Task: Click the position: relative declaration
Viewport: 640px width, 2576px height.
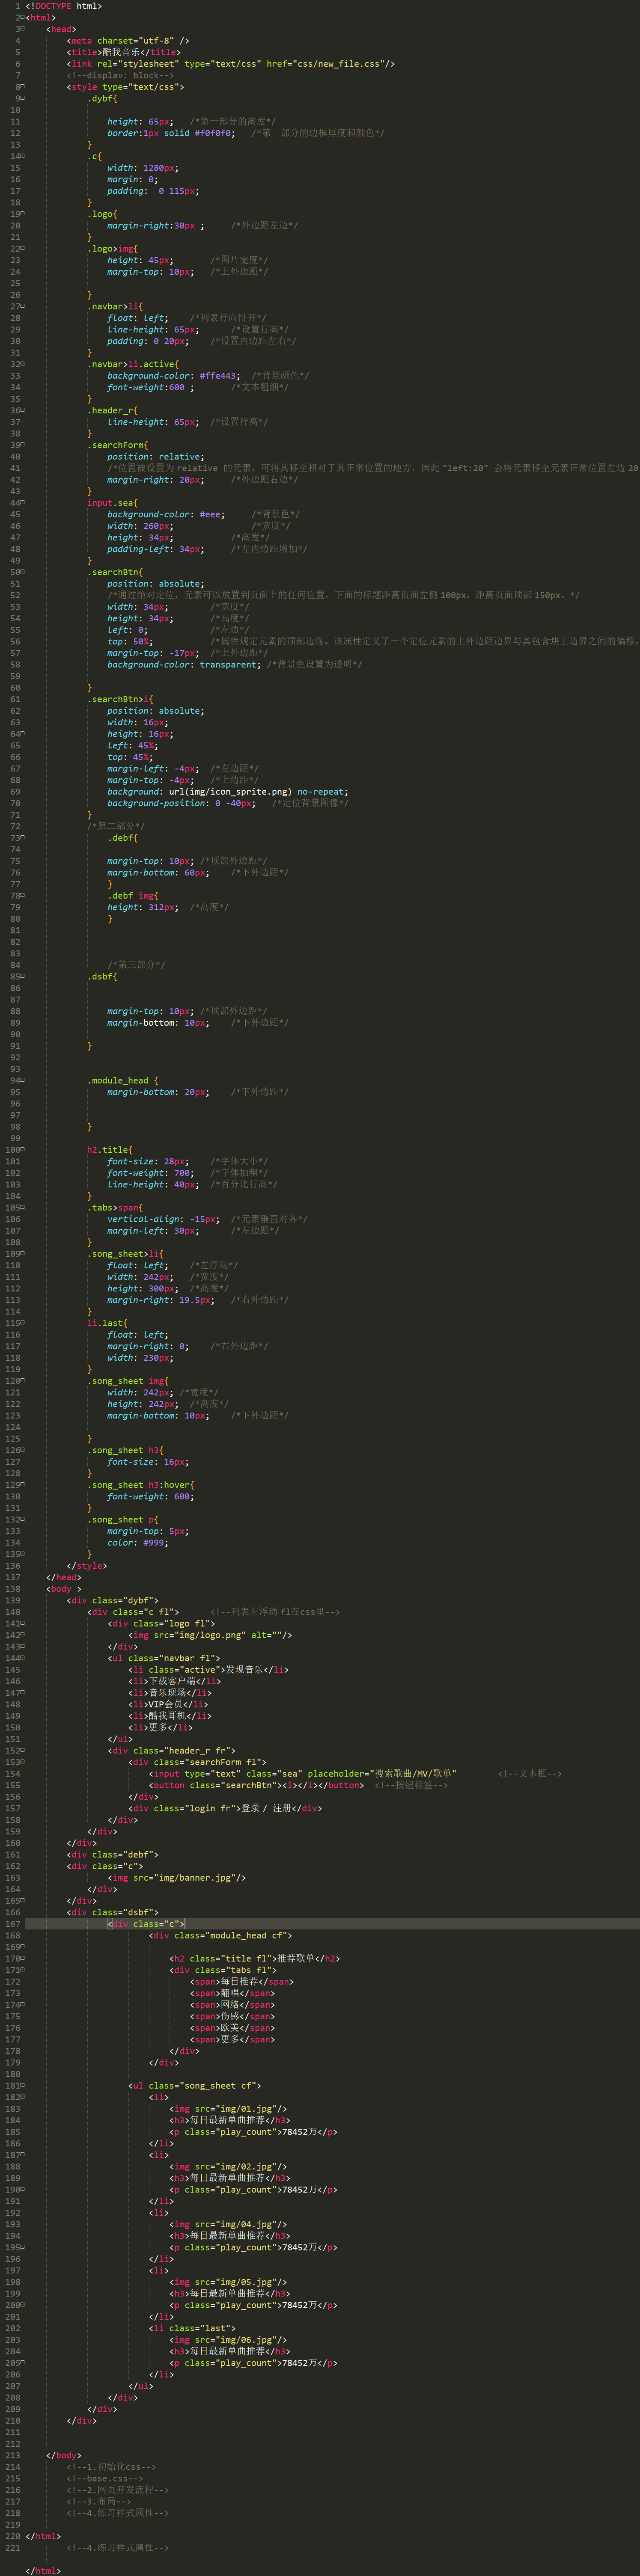Action: click(x=155, y=457)
